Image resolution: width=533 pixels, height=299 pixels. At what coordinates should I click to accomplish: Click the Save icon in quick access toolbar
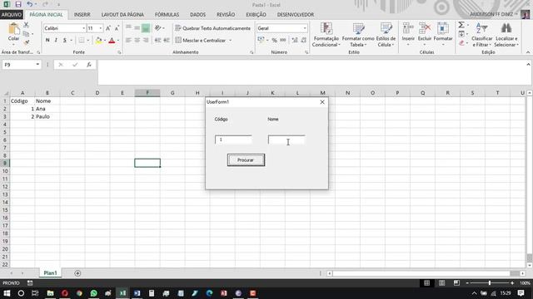tap(18, 4)
